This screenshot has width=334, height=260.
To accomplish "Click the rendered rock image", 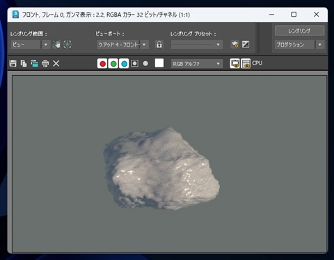I will click(x=161, y=168).
